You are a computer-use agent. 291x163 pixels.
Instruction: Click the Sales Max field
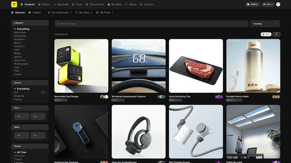pos(38,135)
